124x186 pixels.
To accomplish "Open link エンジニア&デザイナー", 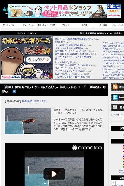I will point(113,55).
